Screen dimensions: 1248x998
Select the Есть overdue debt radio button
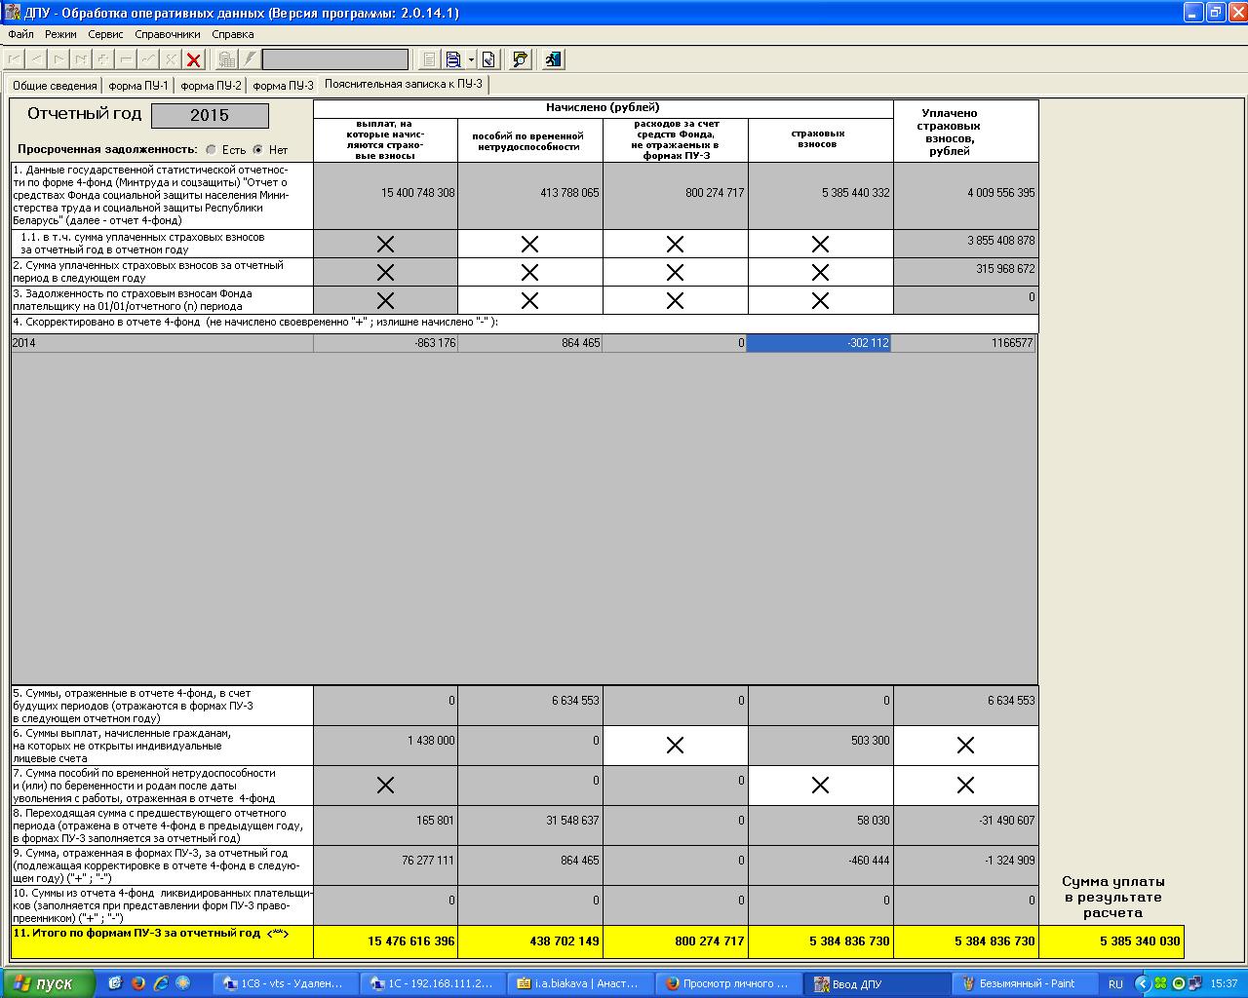click(212, 150)
